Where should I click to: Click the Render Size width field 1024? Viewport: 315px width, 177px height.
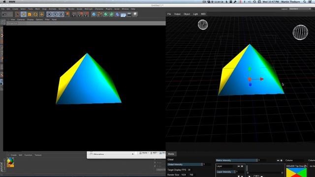[184, 175]
